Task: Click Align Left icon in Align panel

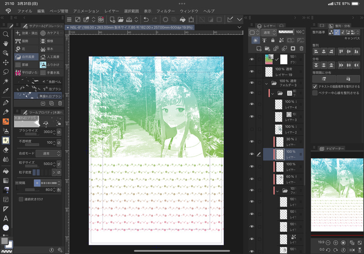Action: (316, 51)
